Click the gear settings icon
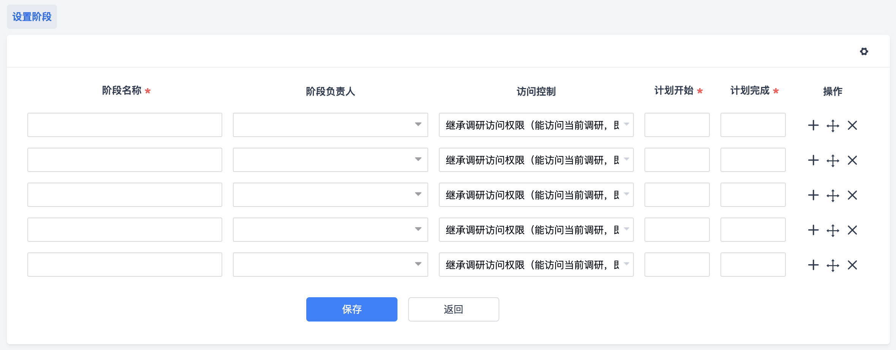This screenshot has height=350, width=896. coord(864,51)
